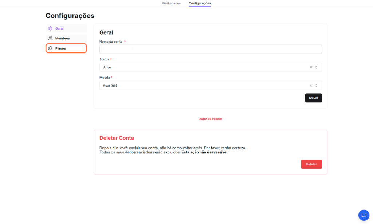
Task: Open the chat support bubble icon
Action: point(364,215)
